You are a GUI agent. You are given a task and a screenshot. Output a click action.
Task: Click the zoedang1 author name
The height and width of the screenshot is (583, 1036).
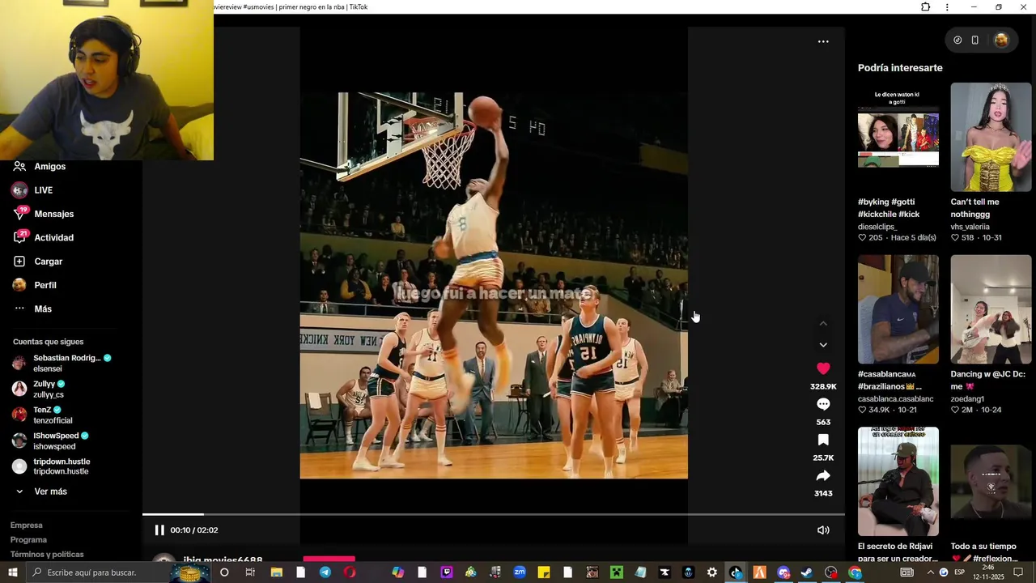point(967,399)
